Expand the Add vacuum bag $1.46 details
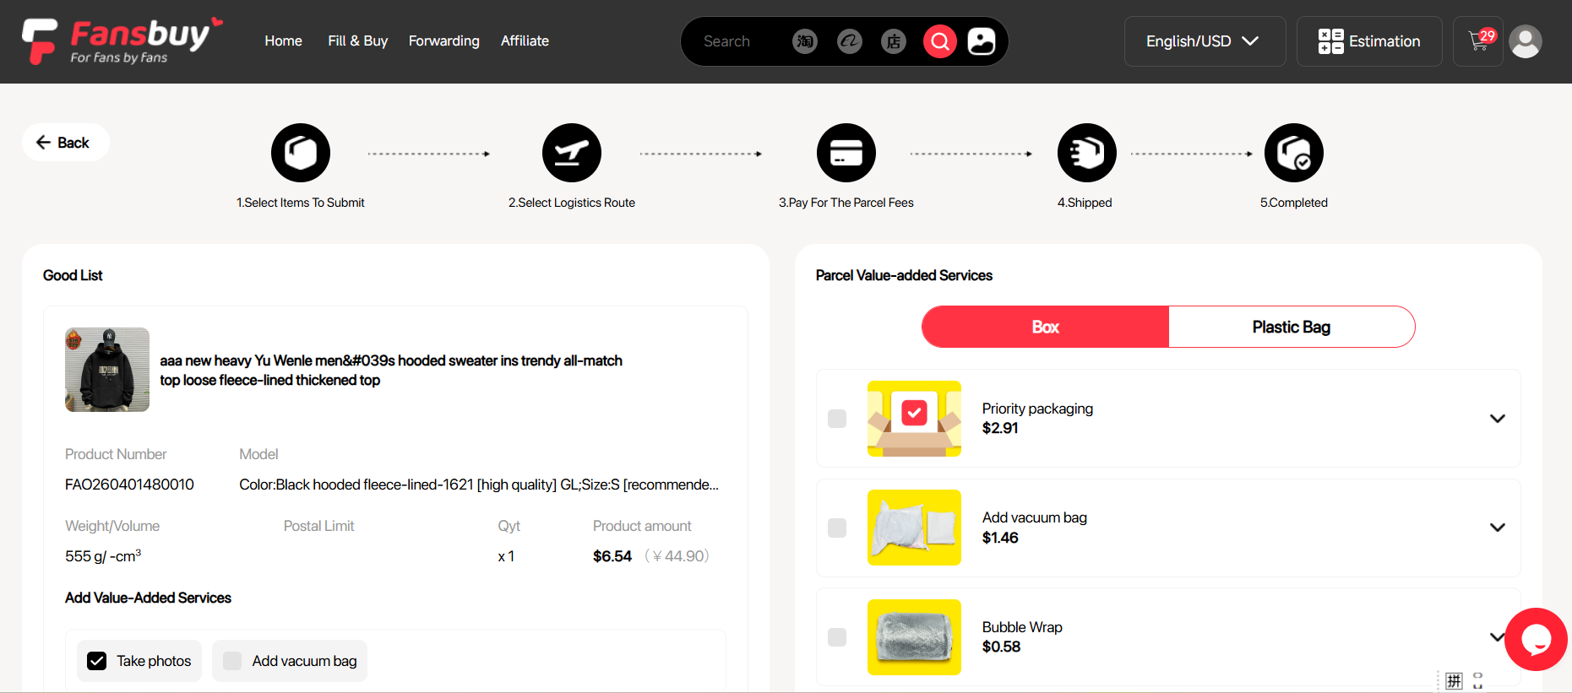This screenshot has height=693, width=1572. [x=1498, y=528]
